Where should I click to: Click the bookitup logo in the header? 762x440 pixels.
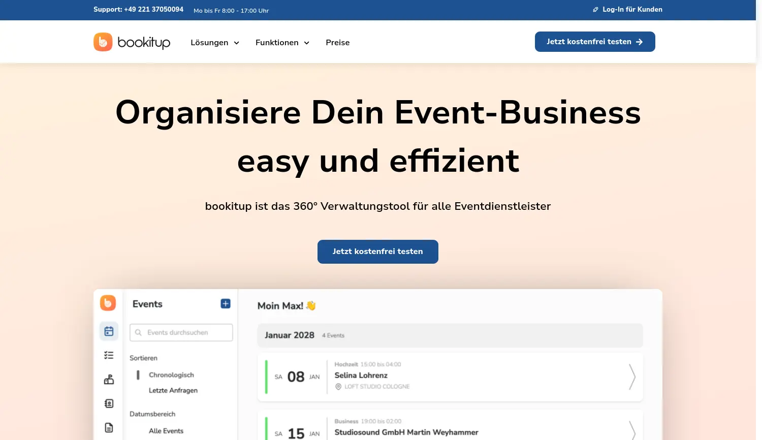(x=132, y=42)
